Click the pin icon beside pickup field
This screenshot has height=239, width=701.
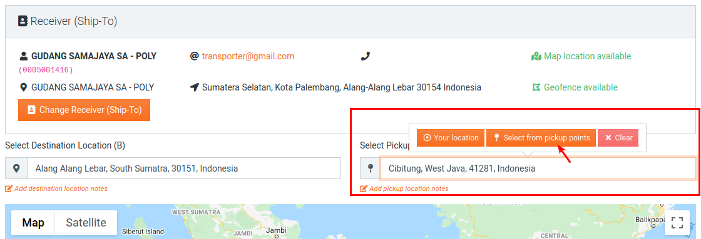point(370,168)
